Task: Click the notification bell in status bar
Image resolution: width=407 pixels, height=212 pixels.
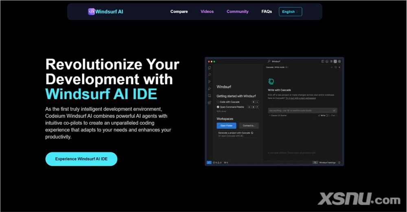Action: tap(339, 163)
